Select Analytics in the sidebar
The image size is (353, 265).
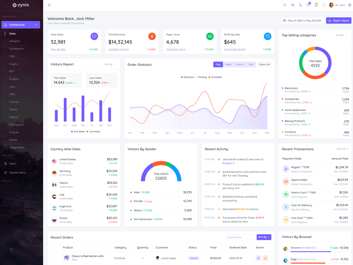point(15,41)
